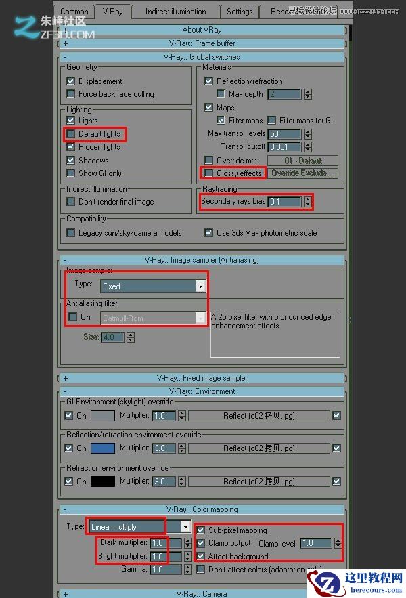Open Refraction environment black color swatch
This screenshot has width=406, height=598.
[x=103, y=482]
